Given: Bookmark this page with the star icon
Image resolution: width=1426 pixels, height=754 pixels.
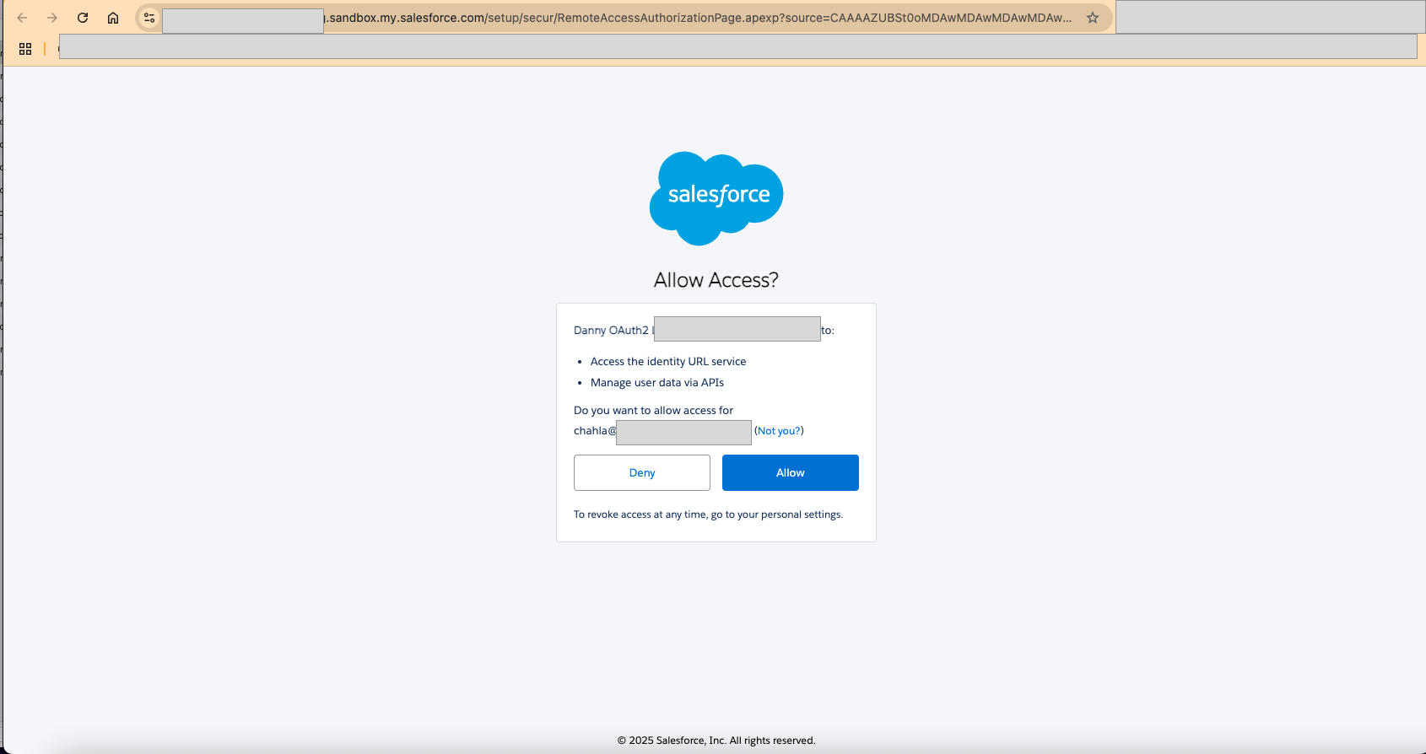Looking at the screenshot, I should click(1093, 18).
